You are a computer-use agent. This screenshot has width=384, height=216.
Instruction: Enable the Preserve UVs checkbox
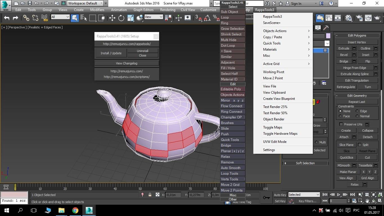point(341,124)
